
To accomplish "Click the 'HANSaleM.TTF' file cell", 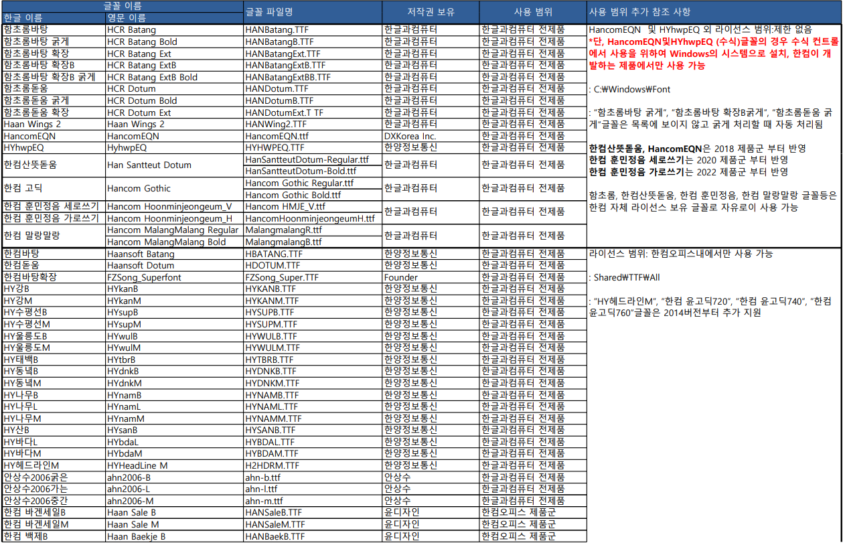I will point(313,524).
